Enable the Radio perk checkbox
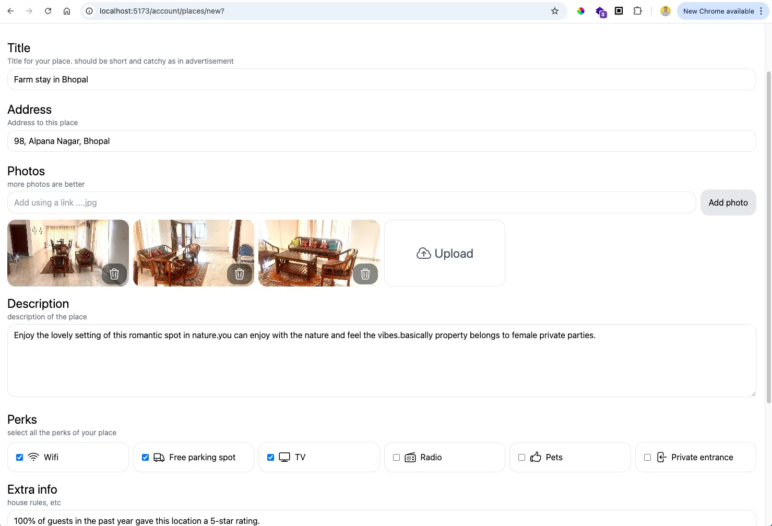Screen dimensions: 772x526 pyautogui.click(x=397, y=458)
